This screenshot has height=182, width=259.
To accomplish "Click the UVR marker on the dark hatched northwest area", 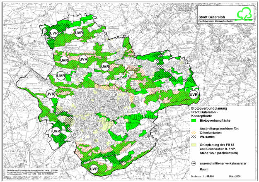I will [53, 33].
